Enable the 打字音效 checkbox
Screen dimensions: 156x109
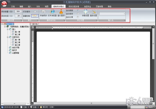tap(35, 12)
